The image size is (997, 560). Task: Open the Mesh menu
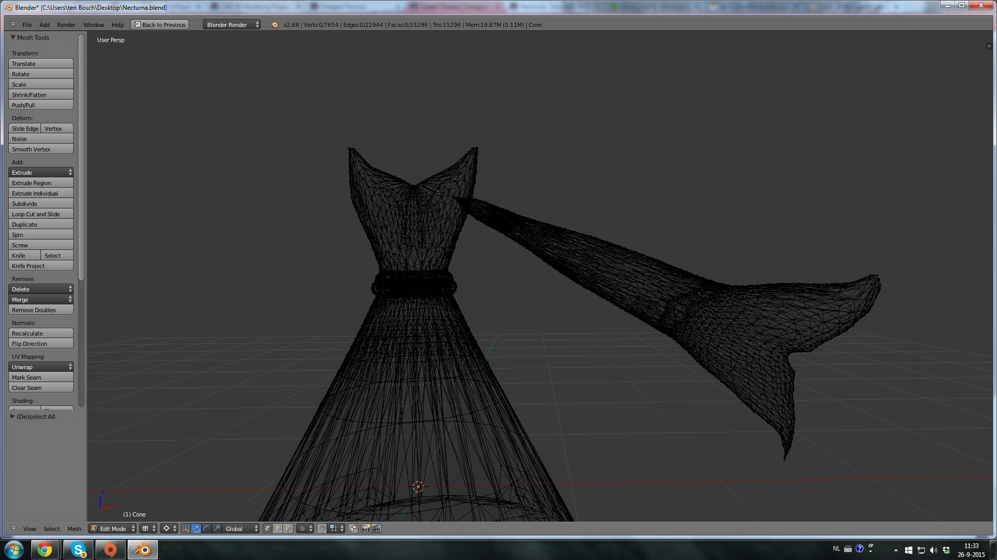(x=74, y=529)
